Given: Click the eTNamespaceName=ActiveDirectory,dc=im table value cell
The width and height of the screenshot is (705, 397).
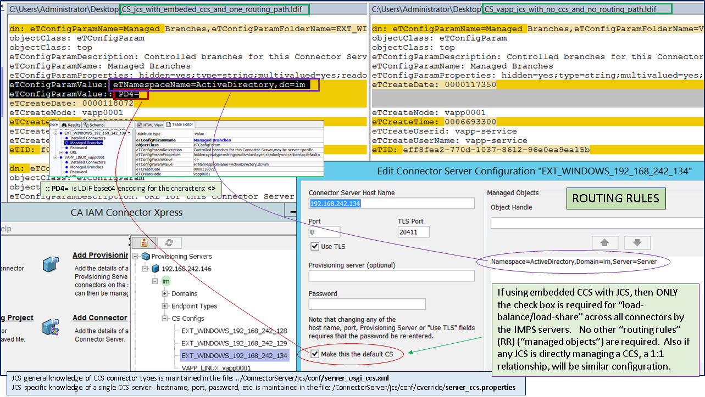Looking at the screenshot, I should pos(258,165).
